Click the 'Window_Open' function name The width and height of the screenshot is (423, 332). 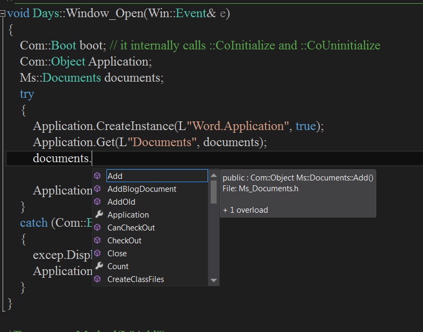(x=105, y=13)
